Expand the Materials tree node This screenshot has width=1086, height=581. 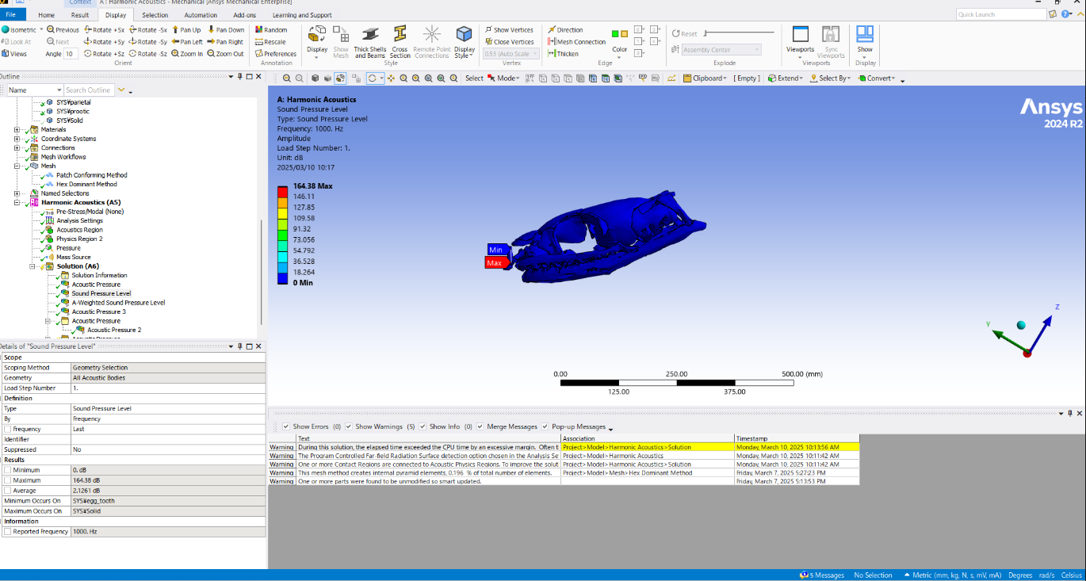17,129
